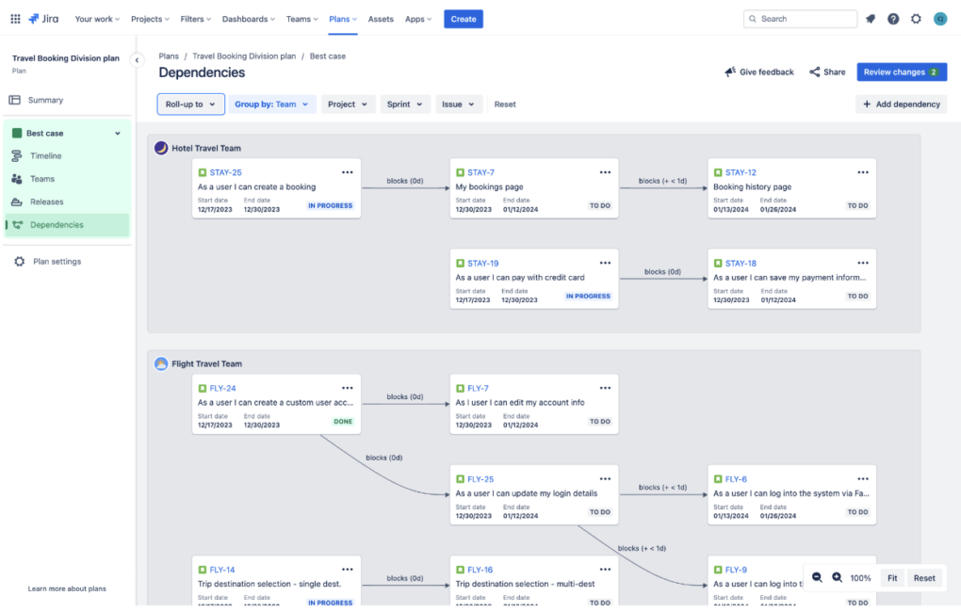Reset the filters with Reset link
961x612 pixels.
pyautogui.click(x=505, y=105)
